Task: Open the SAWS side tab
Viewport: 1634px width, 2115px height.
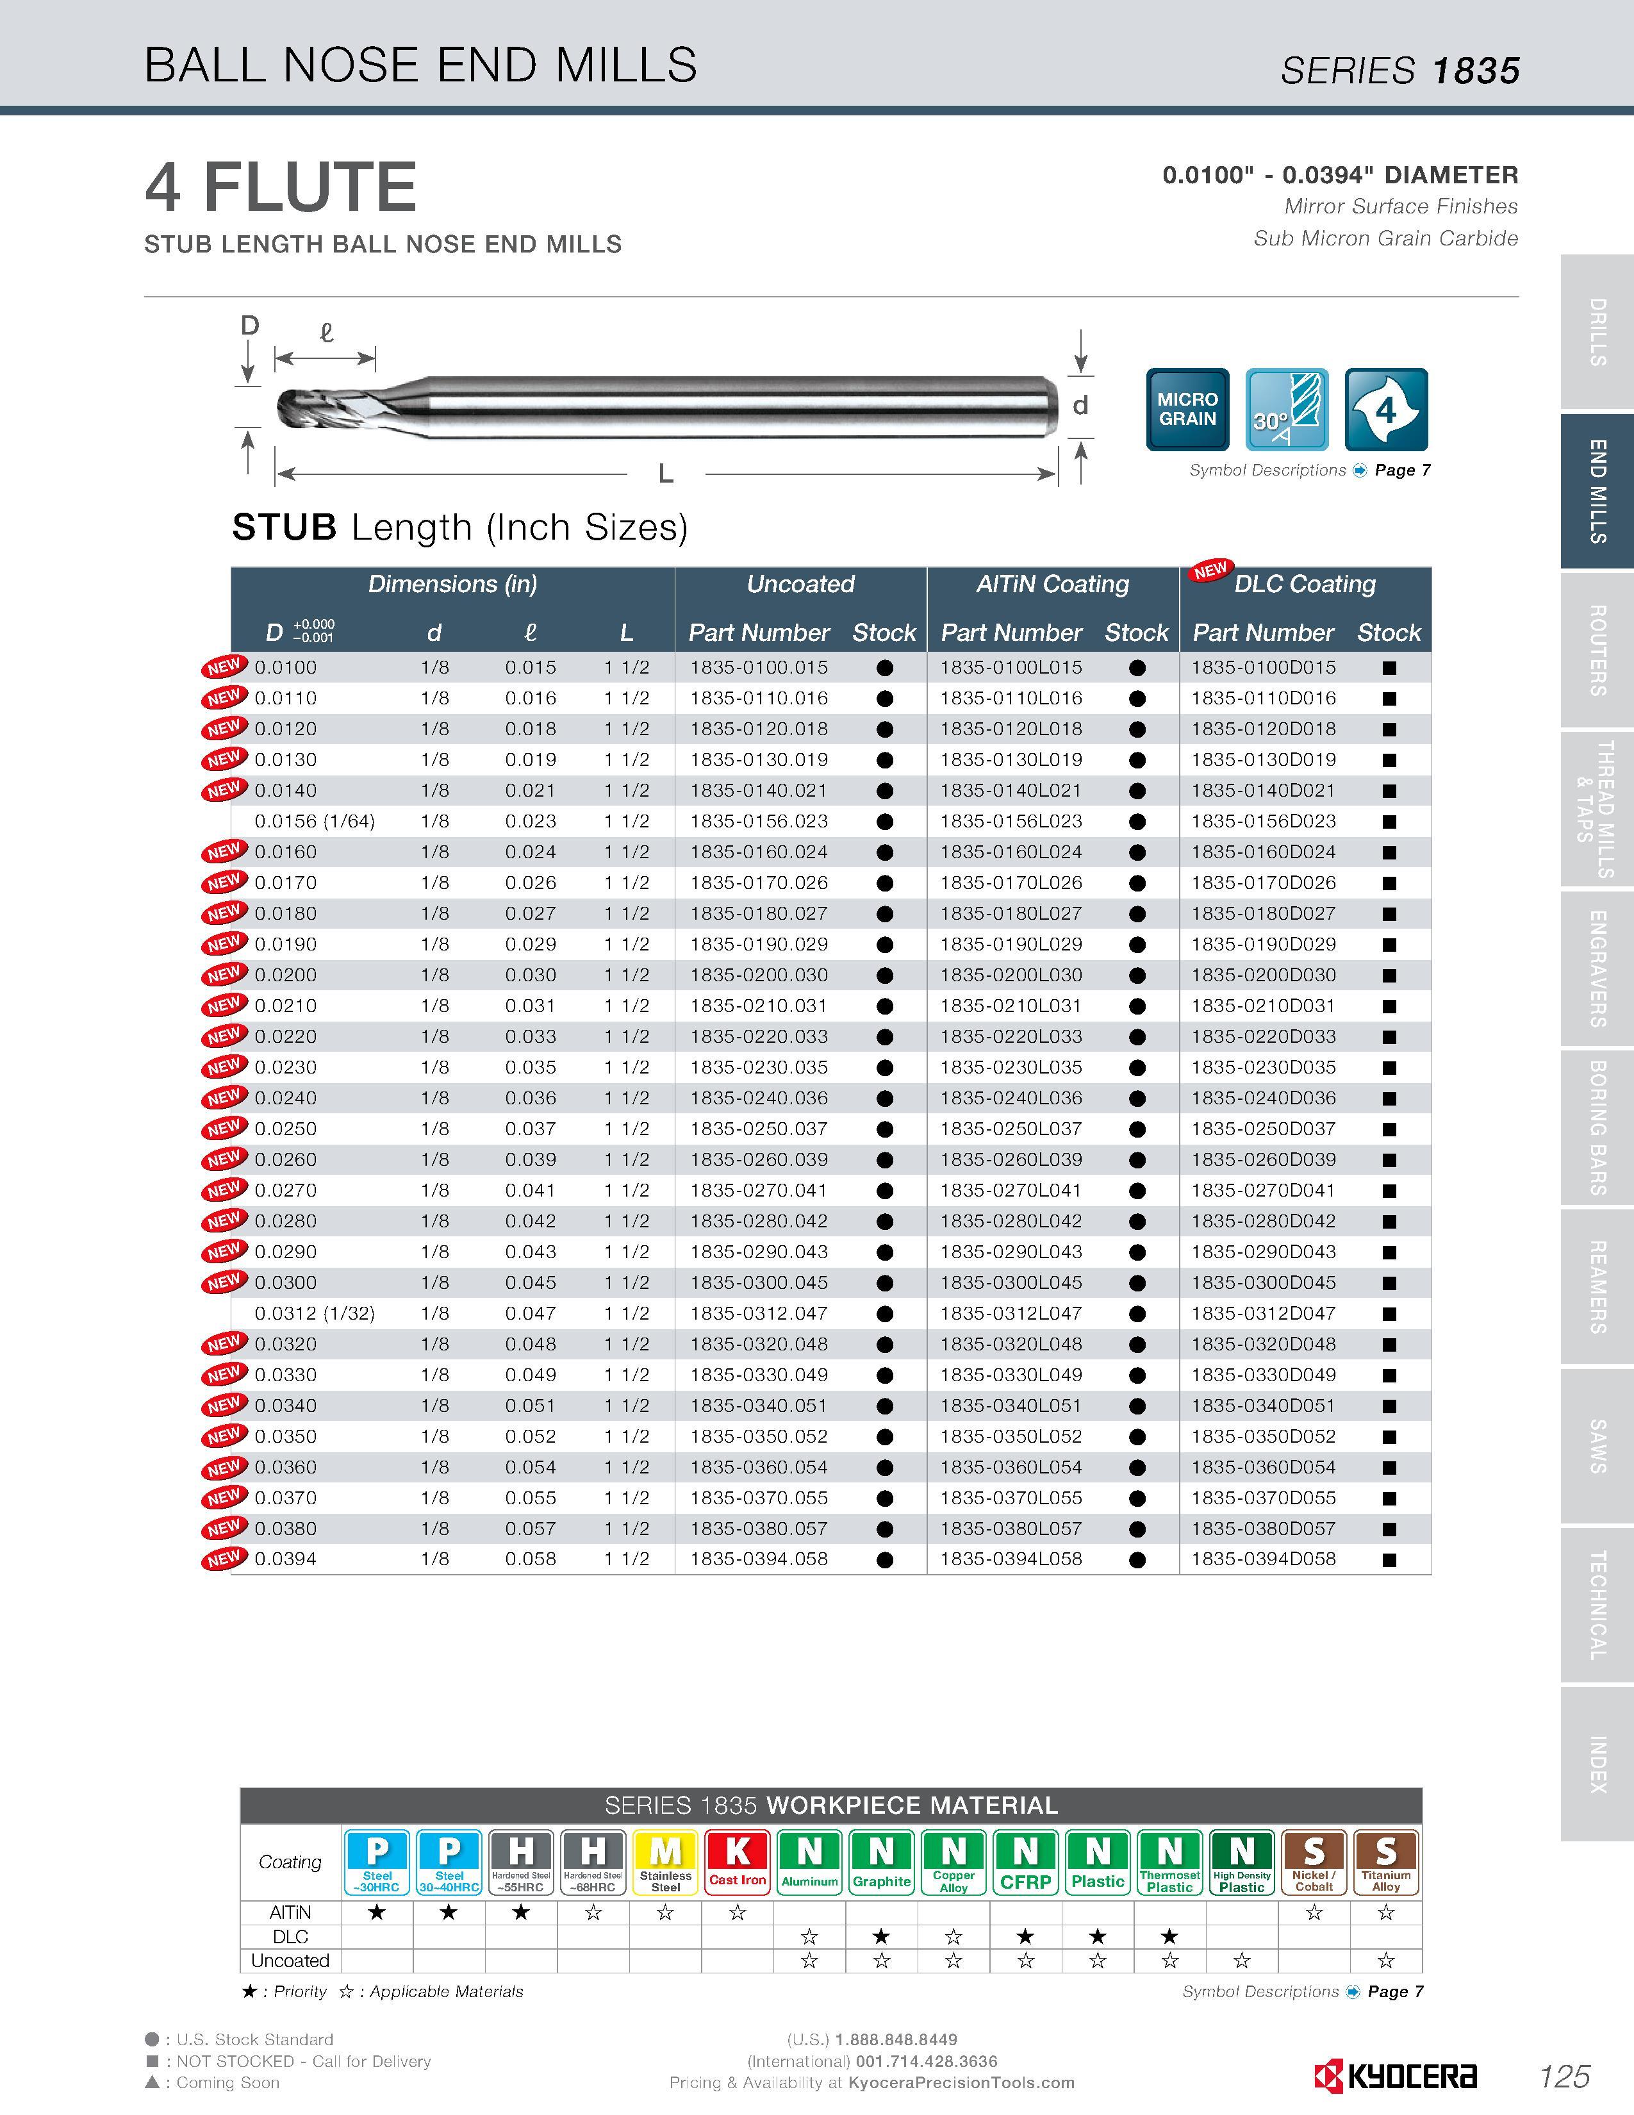Action: pyautogui.click(x=1597, y=1446)
